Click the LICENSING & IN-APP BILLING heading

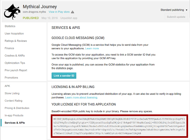pyautogui.click(x=73, y=87)
